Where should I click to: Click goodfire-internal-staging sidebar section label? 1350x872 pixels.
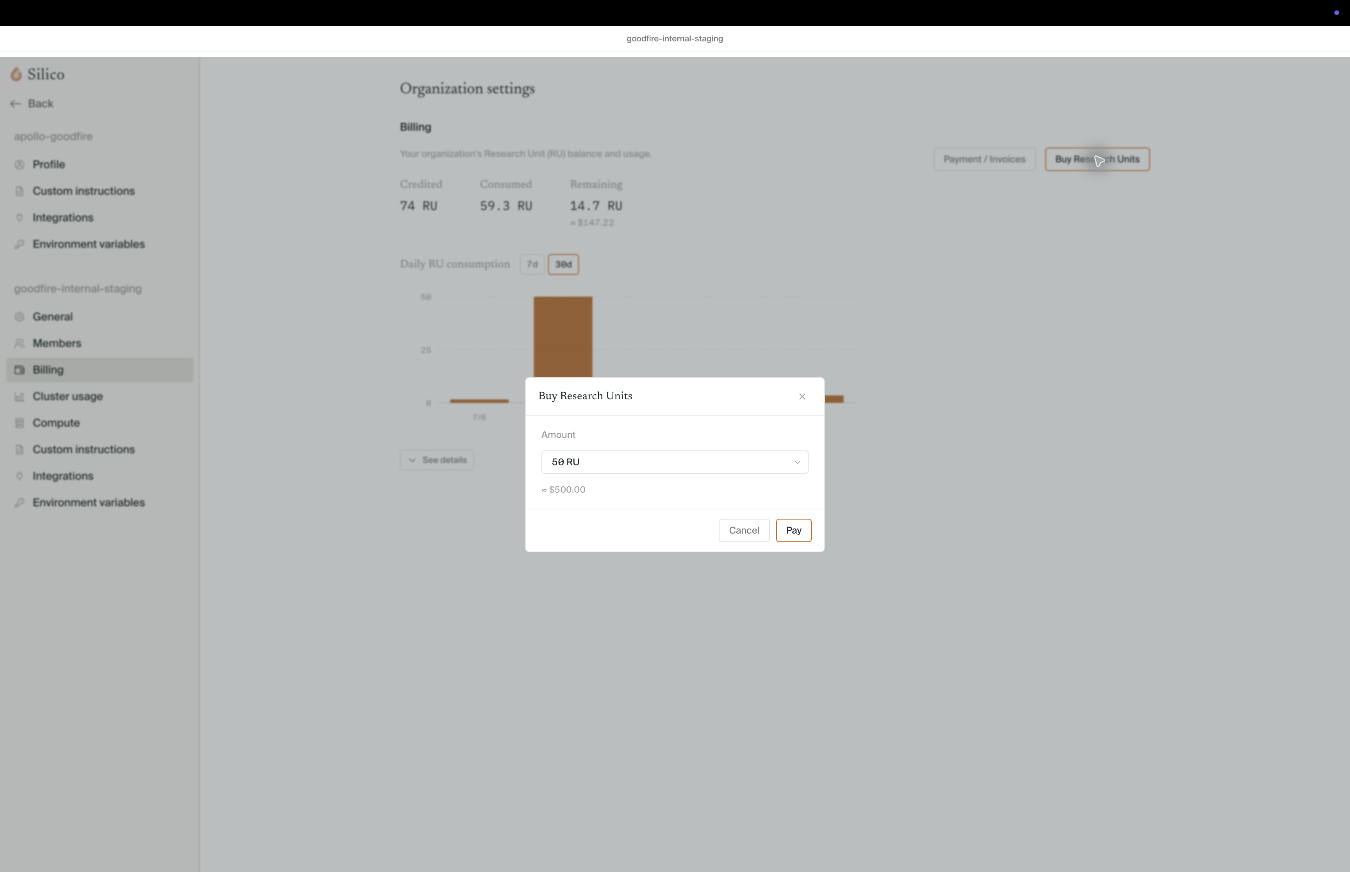[78, 289]
